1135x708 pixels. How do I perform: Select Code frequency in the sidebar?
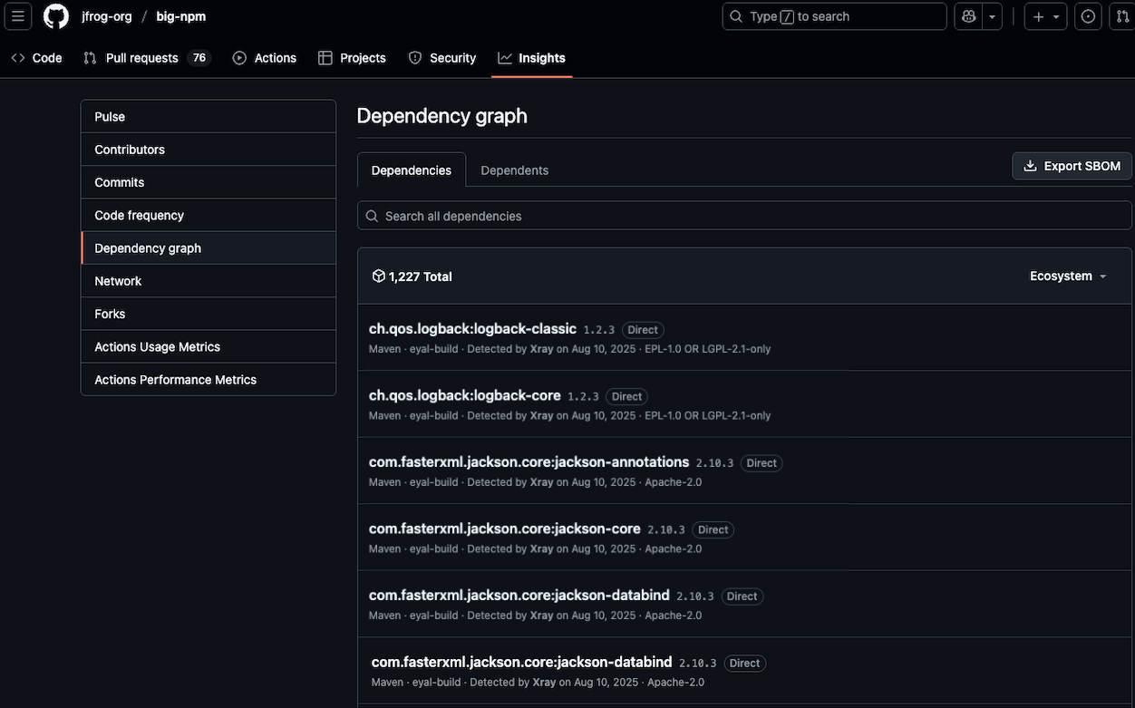point(139,216)
